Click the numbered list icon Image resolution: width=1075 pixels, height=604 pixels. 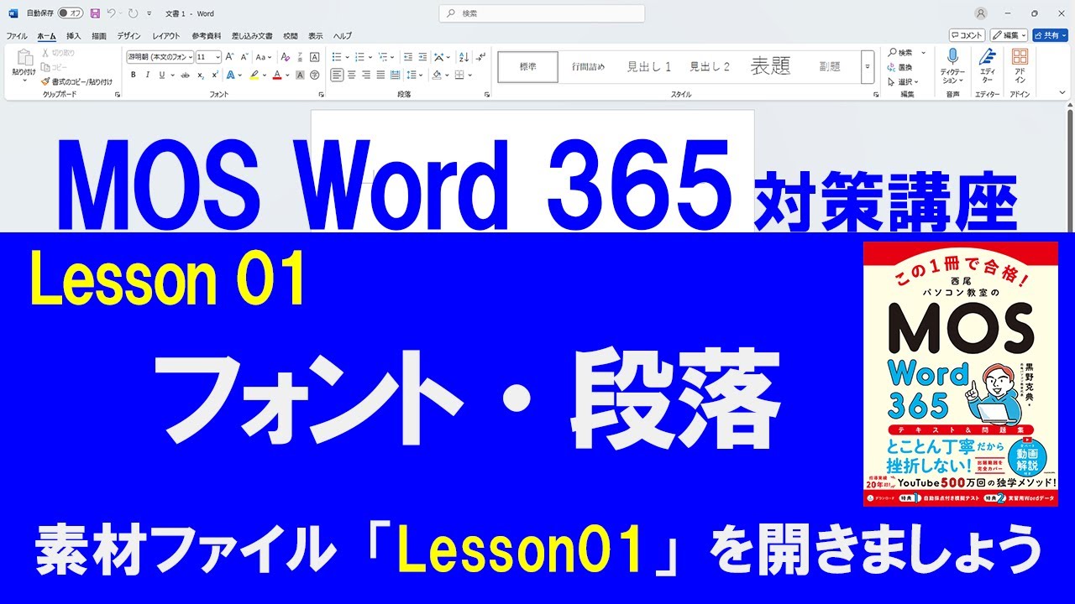coord(359,57)
